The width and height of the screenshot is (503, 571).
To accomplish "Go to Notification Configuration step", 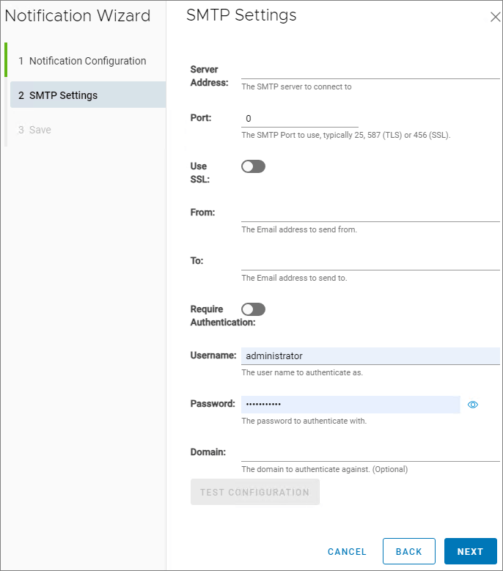I will [x=87, y=61].
